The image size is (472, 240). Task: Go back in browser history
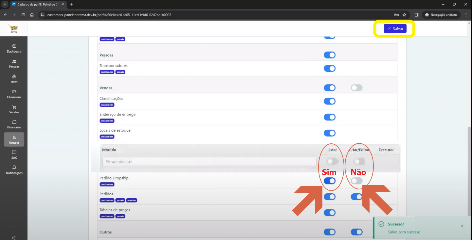point(5,15)
